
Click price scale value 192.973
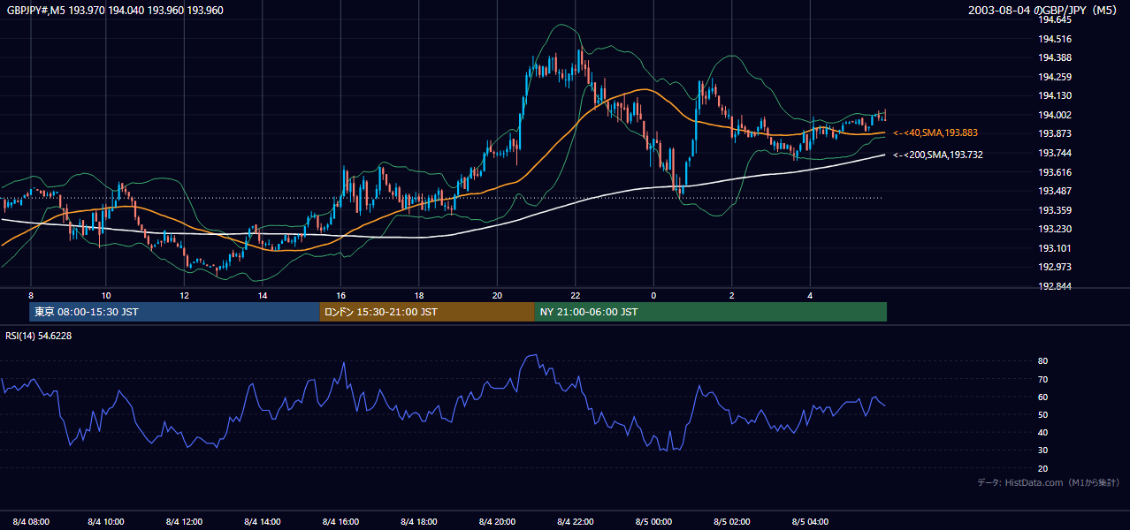tap(1054, 267)
